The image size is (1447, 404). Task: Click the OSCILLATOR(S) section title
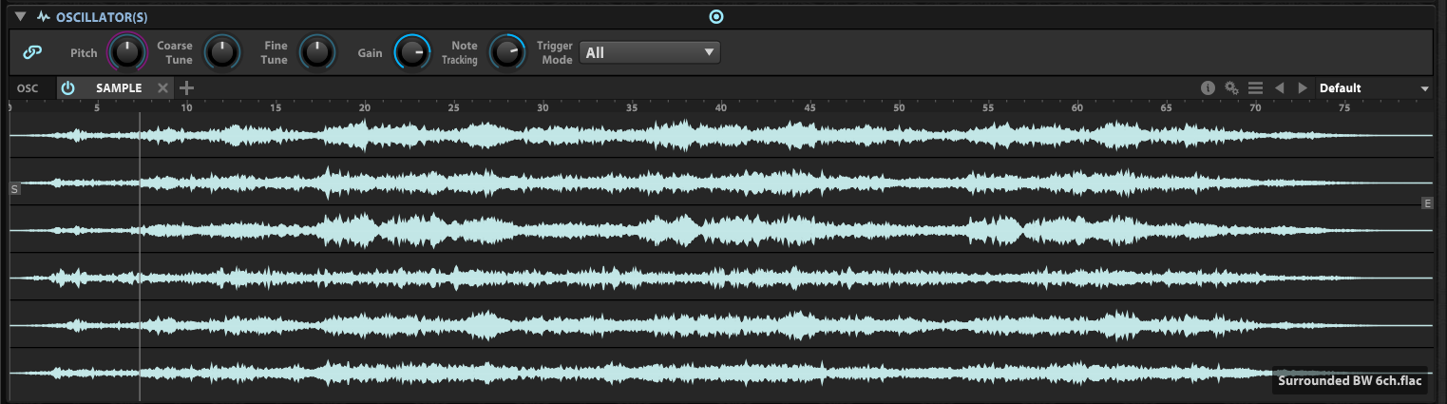coord(102,17)
